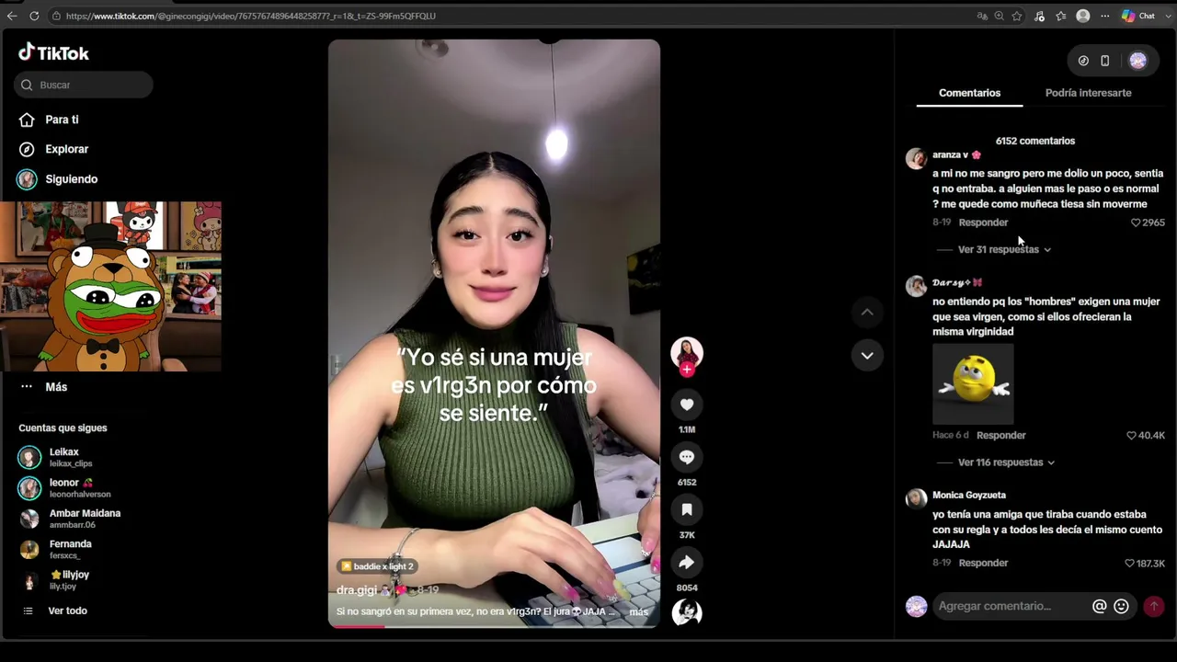Click the zoom magnifier icon in address bar
The image size is (1177, 662).
[x=999, y=16]
